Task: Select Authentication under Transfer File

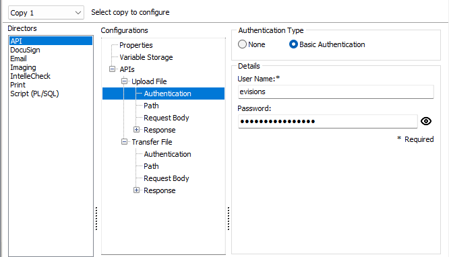Action: (167, 154)
